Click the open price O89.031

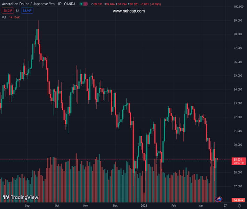[97, 4]
